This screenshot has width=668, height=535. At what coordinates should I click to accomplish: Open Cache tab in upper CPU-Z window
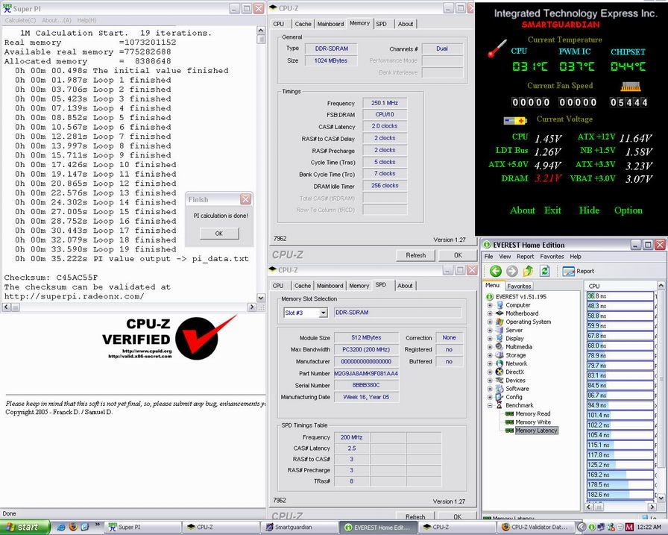click(x=303, y=24)
